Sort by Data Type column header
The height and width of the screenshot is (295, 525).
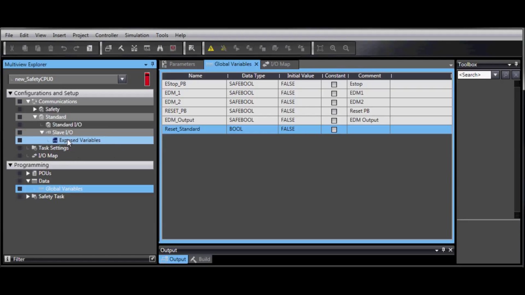(x=253, y=76)
